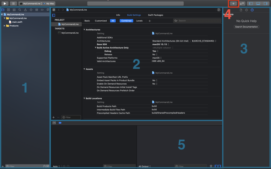Open the Architectures value dropdown
Screen dimensions: 271x169
(x=184, y=41)
